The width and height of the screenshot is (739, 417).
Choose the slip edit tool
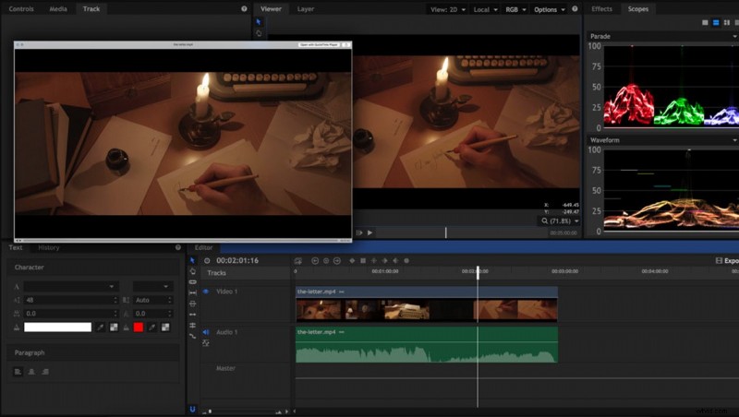192,292
